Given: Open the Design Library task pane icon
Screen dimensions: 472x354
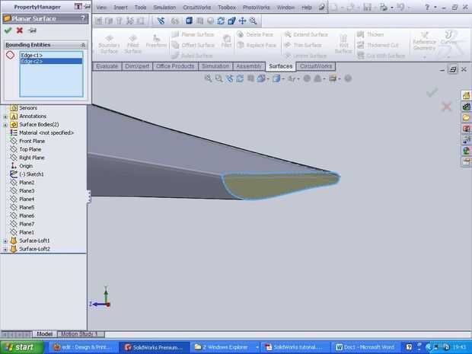Looking at the screenshot, I should click(x=466, y=107).
